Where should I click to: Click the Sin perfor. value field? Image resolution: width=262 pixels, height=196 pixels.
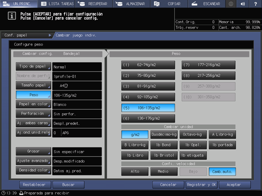77,114
